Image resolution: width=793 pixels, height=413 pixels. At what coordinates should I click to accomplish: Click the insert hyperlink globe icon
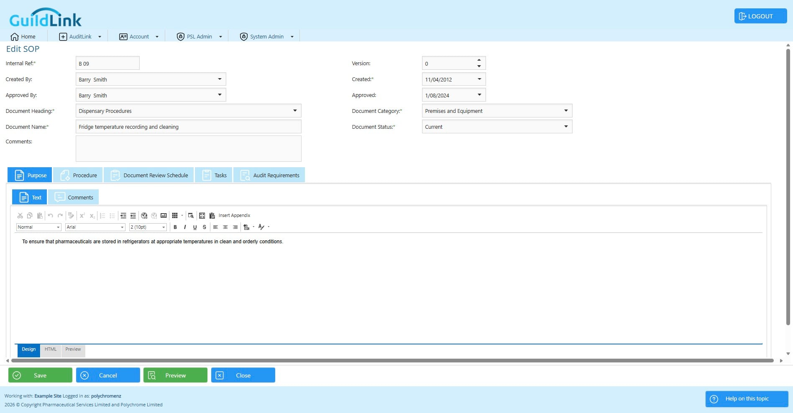tap(144, 216)
